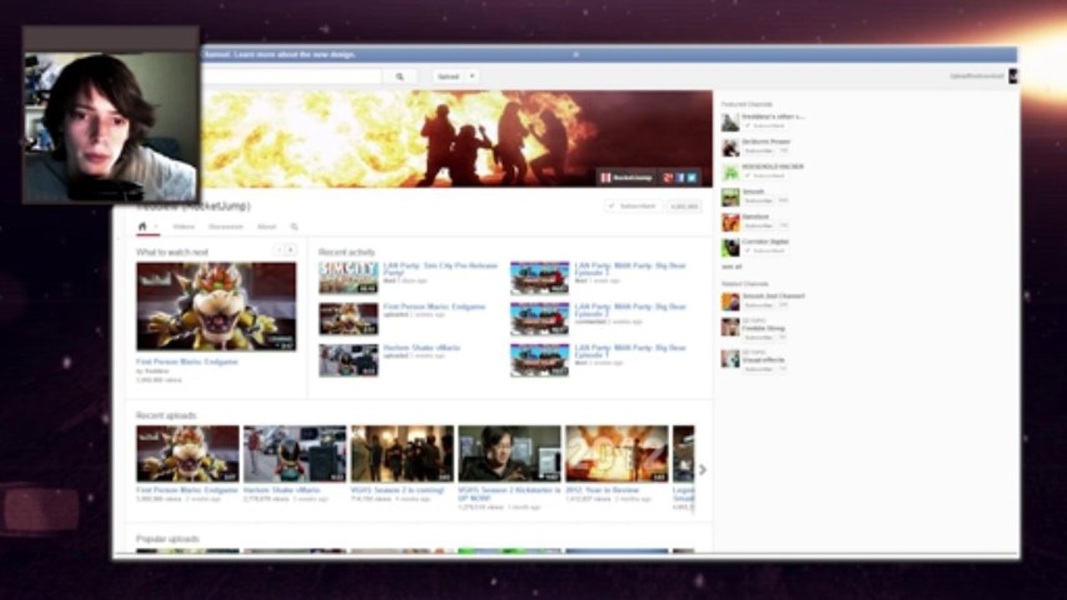Advance Recent uploads with the right chevron
The image size is (1067, 600).
pyautogui.click(x=702, y=470)
